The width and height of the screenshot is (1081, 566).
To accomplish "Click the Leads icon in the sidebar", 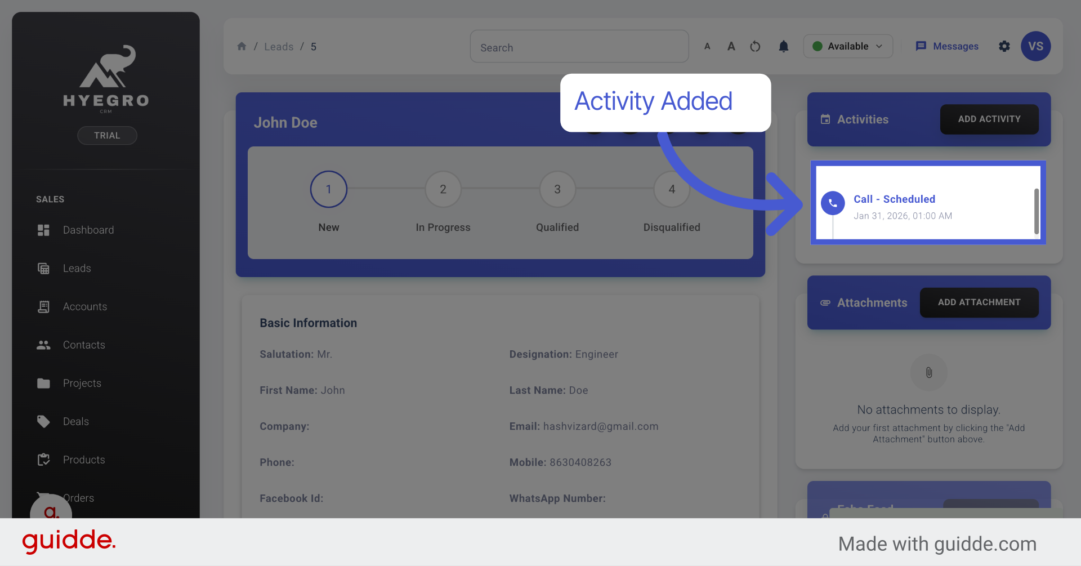I will point(43,268).
